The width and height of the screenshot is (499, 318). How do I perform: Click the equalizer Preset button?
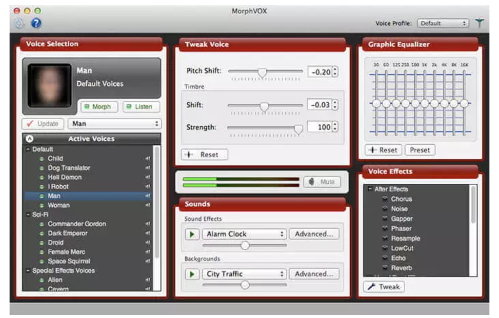420,150
